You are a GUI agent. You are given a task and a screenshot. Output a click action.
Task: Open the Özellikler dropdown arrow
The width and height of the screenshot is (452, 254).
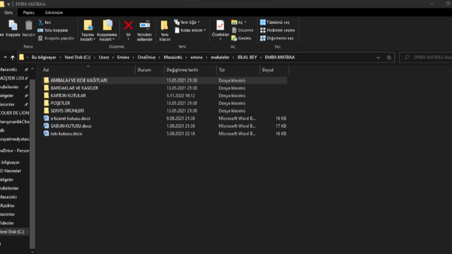pyautogui.click(x=220, y=39)
